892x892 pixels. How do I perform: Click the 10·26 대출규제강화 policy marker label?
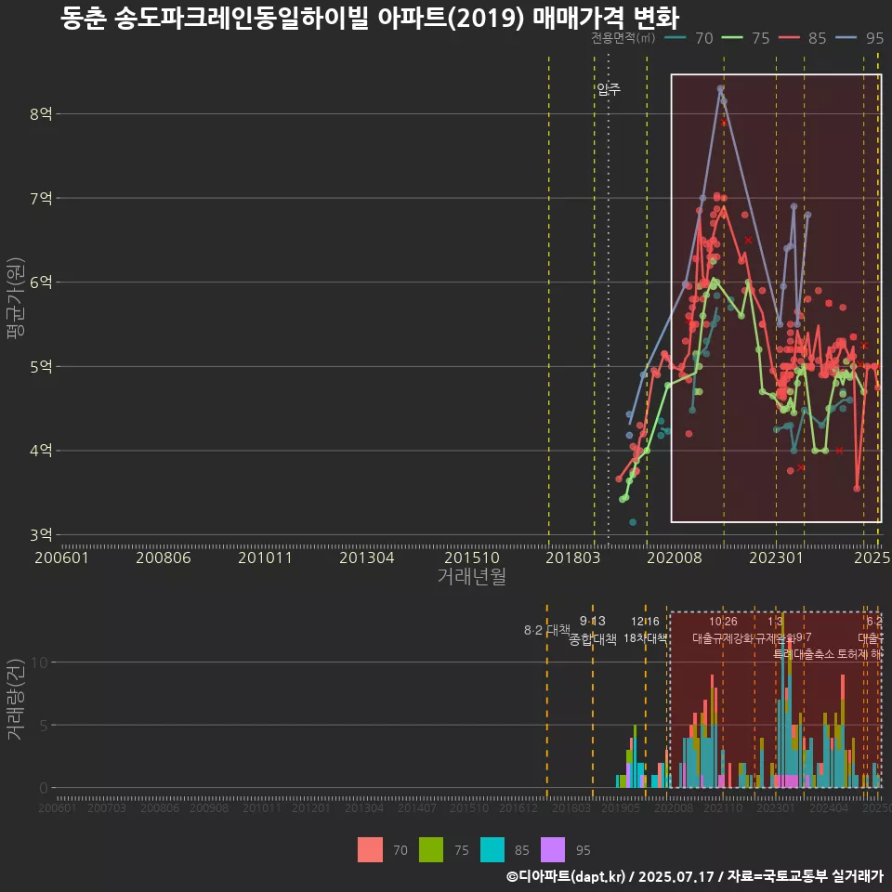click(723, 630)
